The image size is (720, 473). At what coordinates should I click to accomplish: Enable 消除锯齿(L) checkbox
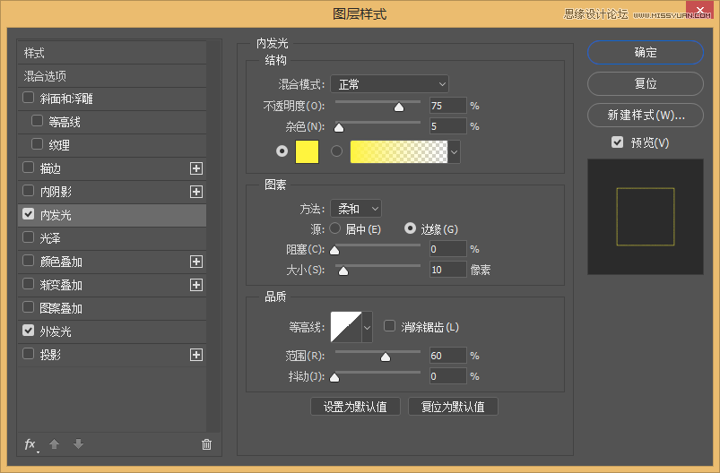point(389,326)
